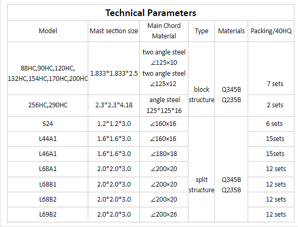Image resolution: width=298 pixels, height=227 pixels.
Task: Click the L69B2 model cell
Action: [x=48, y=215]
